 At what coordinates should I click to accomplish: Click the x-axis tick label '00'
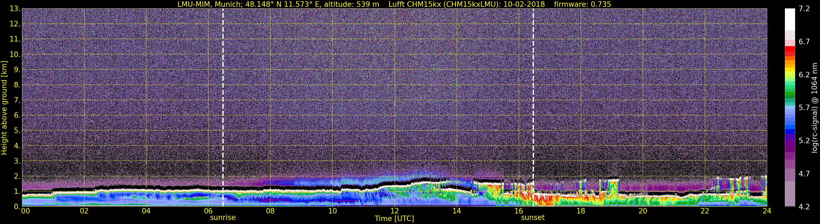click(x=26, y=211)
